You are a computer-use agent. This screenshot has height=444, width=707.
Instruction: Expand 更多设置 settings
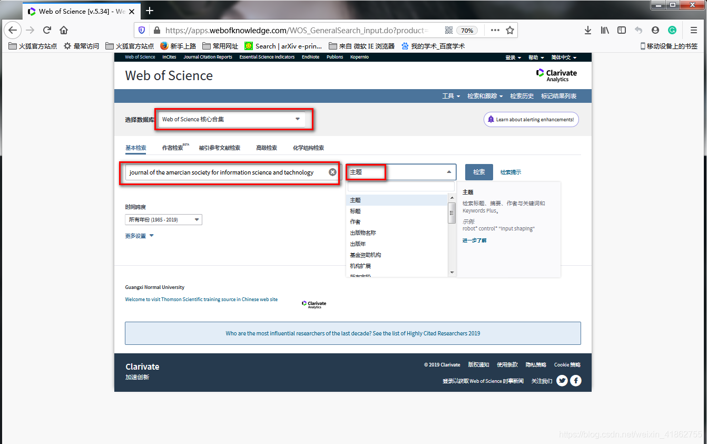(x=139, y=236)
